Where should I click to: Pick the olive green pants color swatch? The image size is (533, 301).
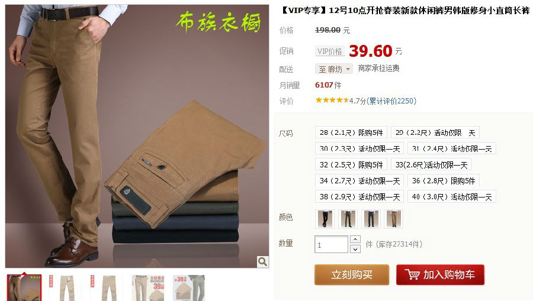coord(348,219)
